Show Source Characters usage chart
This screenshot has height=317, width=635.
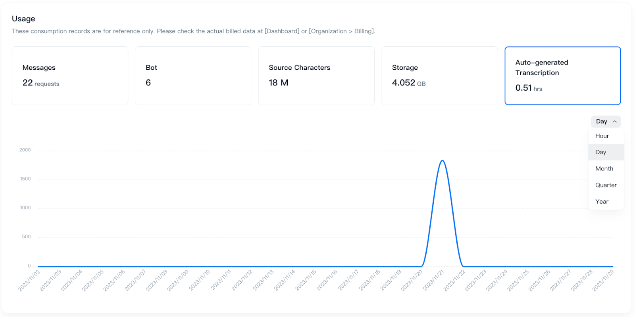coord(316,76)
